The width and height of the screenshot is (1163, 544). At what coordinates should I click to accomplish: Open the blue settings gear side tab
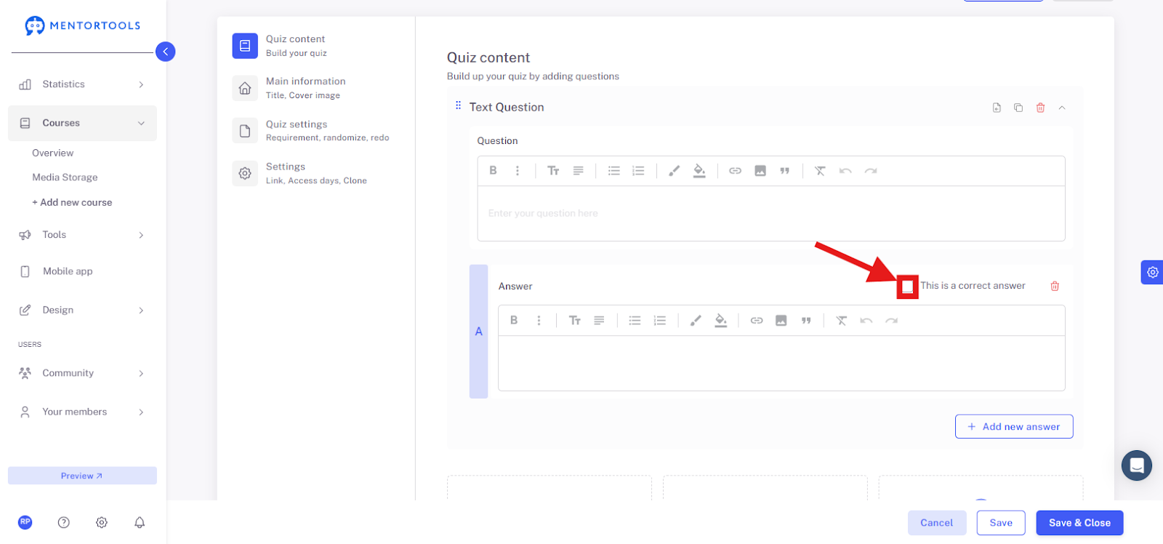(1152, 272)
